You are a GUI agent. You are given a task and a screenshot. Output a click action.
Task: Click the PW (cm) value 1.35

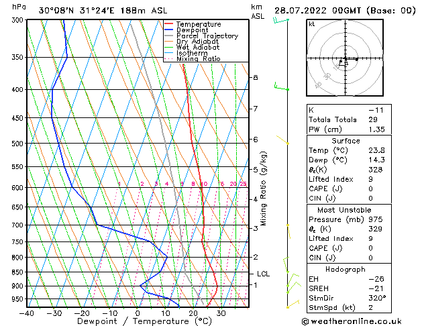(x=376, y=129)
